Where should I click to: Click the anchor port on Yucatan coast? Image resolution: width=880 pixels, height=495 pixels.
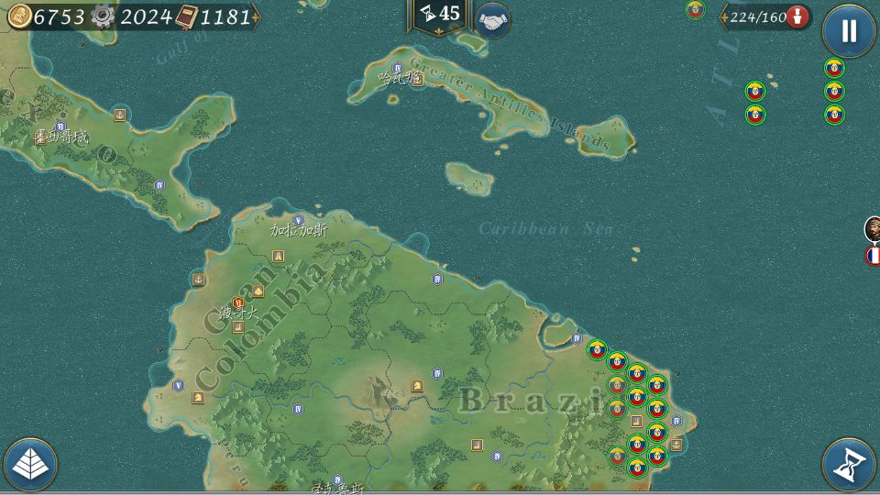pyautogui.click(x=119, y=115)
